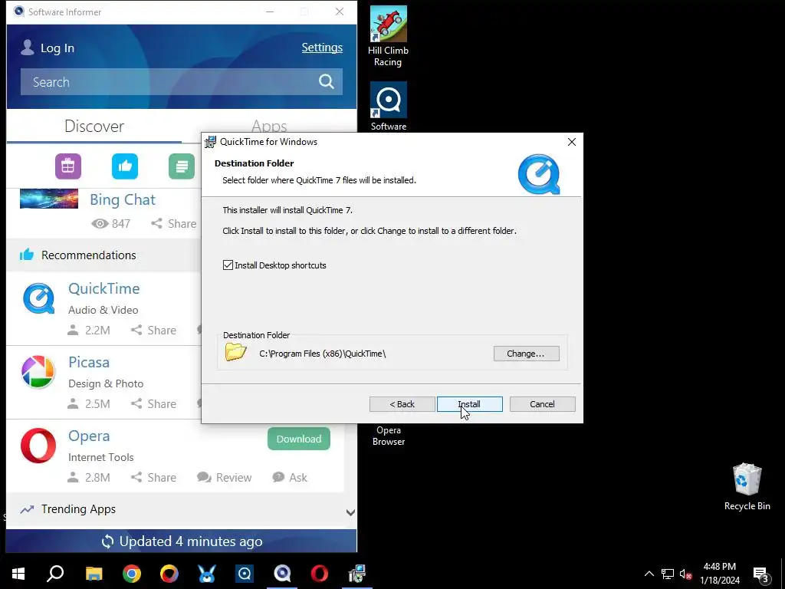Screen dimensions: 785x589
Task: Open the Bing Chat title link
Action: point(123,199)
